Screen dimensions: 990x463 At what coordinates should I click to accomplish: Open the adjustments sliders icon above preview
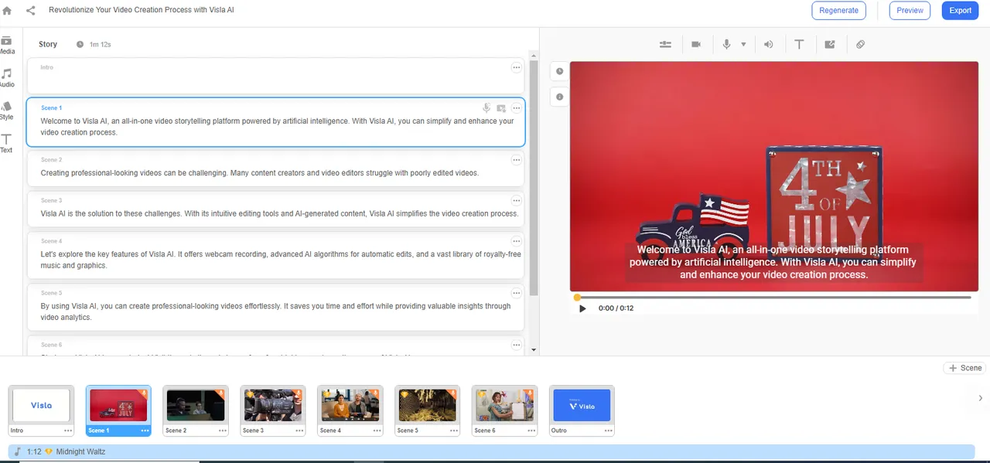[x=665, y=44]
